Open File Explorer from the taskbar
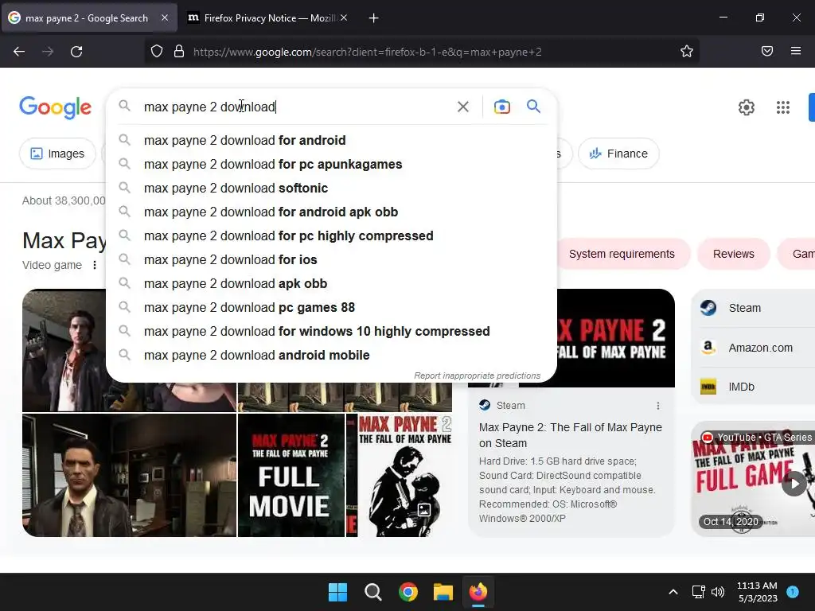Viewport: 815px width, 611px height. tap(443, 592)
